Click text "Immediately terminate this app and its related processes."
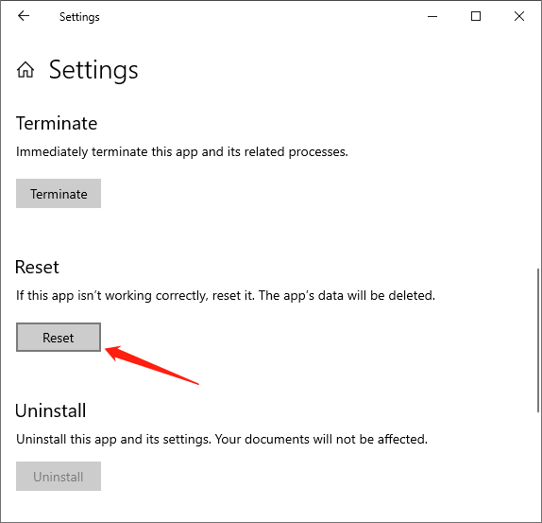 point(182,152)
